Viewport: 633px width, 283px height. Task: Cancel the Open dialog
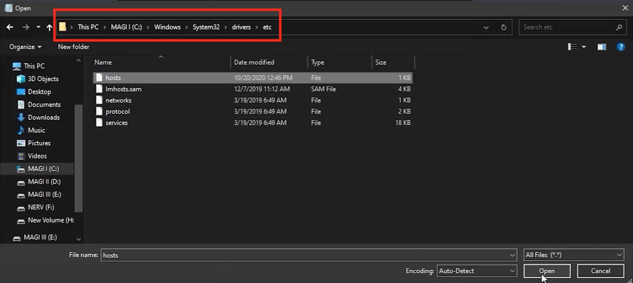coord(600,271)
